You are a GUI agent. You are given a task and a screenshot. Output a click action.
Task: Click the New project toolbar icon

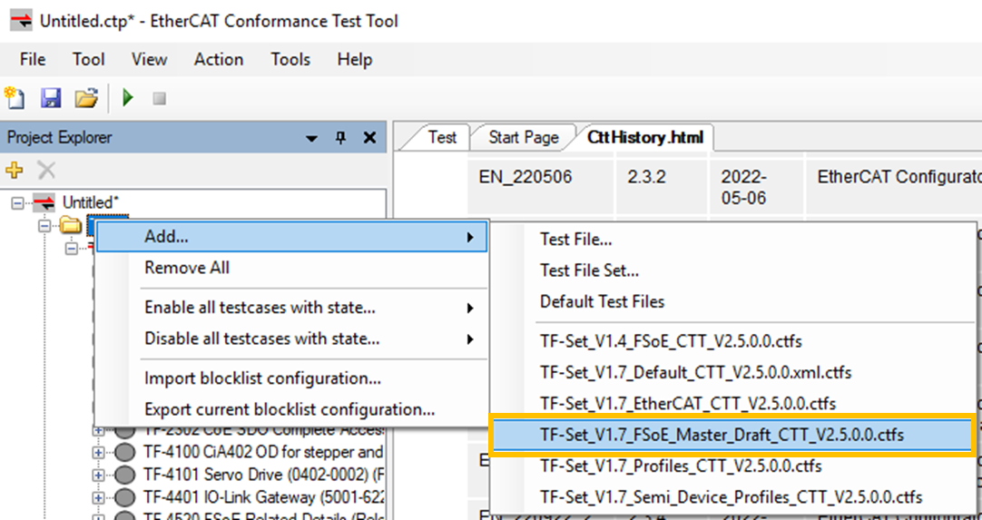pos(15,98)
